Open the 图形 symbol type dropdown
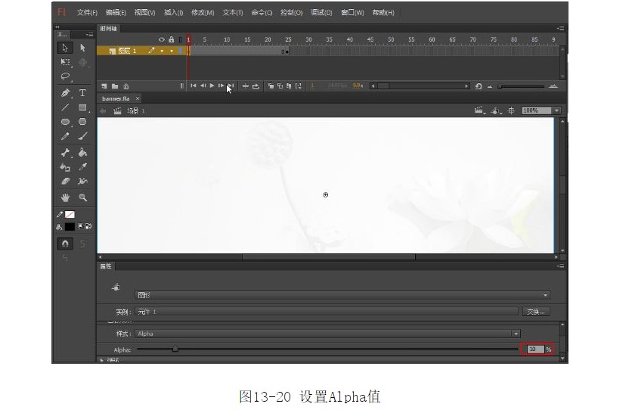 (545, 295)
